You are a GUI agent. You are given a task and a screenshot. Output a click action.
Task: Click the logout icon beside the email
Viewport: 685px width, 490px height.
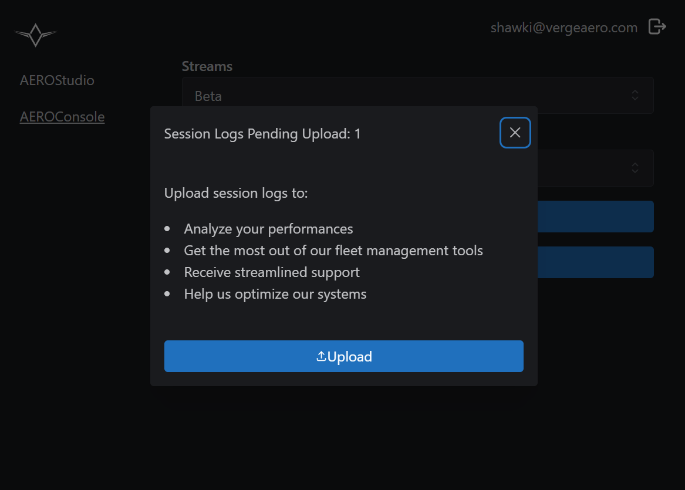click(657, 26)
